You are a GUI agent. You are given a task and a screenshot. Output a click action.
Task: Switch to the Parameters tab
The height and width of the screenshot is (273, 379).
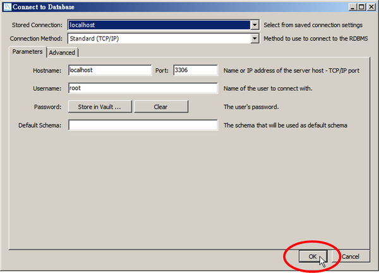click(27, 52)
